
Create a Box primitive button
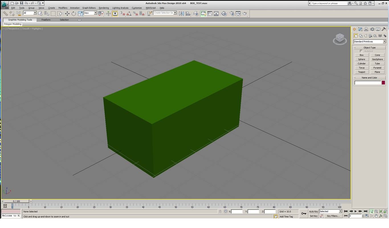[x=362, y=55]
